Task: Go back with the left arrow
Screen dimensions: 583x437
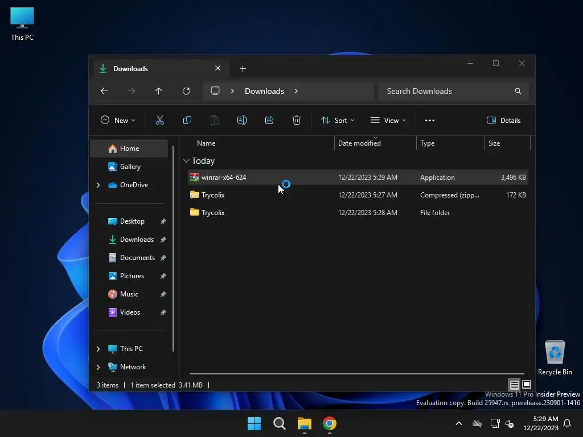Action: [x=104, y=91]
